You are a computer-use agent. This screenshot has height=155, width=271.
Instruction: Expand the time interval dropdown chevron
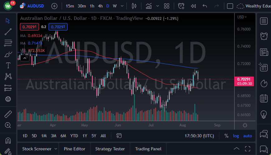121,6
